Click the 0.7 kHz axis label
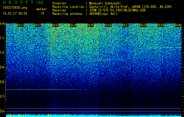184x117 pixels. [2, 97]
